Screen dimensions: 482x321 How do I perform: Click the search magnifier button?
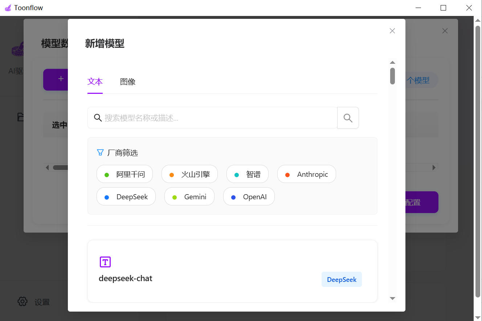click(x=348, y=118)
